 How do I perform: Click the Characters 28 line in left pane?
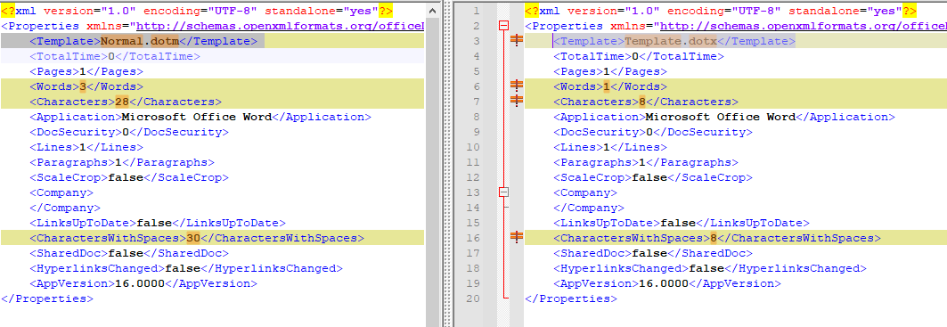click(126, 102)
